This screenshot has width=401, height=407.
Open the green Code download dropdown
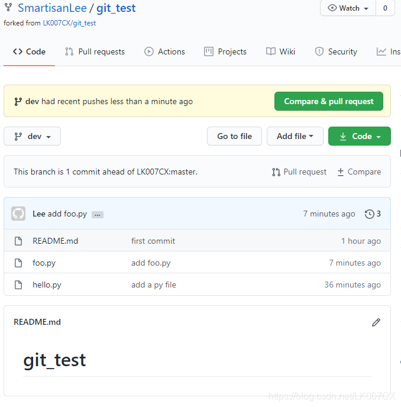360,136
